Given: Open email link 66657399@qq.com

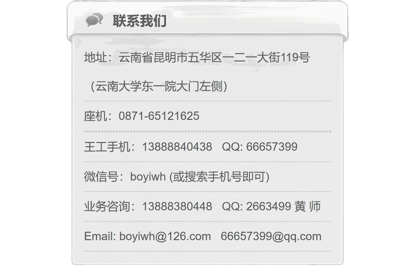Looking at the screenshot, I should point(271,236).
